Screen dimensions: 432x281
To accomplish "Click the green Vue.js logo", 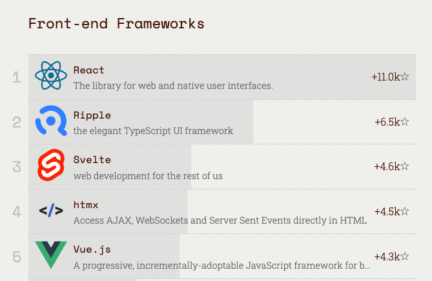I will tap(51, 255).
